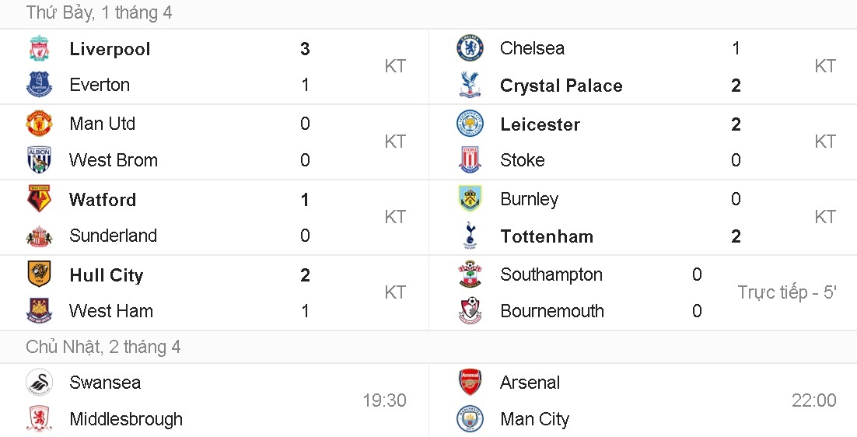Click the Everton club crest

point(39,85)
